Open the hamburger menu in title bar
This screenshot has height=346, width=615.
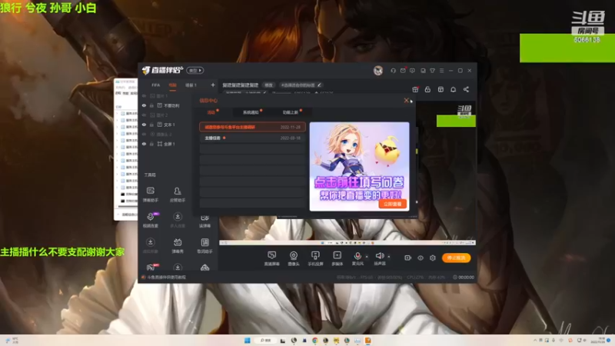441,71
